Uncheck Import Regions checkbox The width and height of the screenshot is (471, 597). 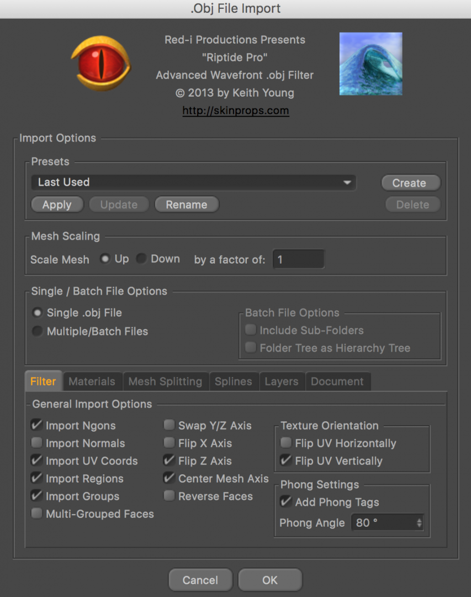(36, 478)
